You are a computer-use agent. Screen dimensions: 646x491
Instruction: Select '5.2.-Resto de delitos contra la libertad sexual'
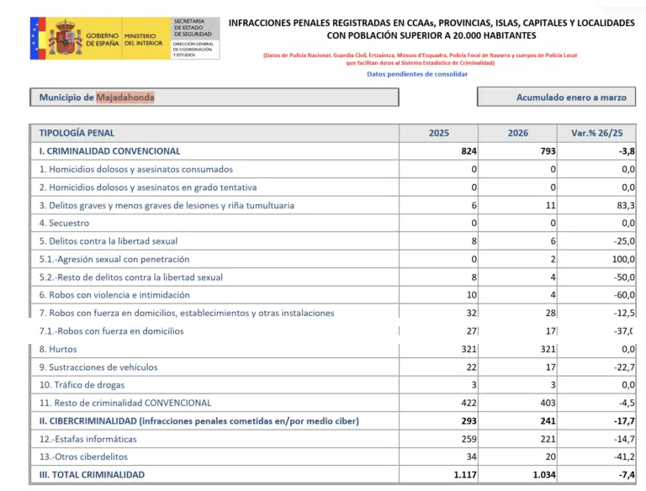tap(131, 277)
